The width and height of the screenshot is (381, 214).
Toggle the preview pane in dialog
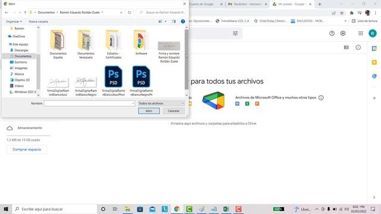[174, 21]
